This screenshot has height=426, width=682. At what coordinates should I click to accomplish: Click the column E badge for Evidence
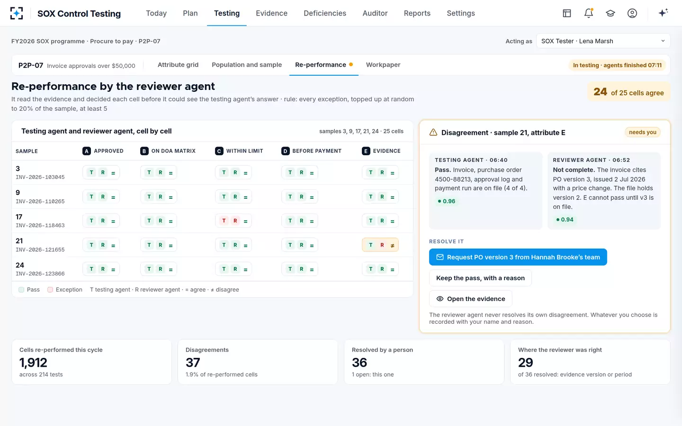366,151
